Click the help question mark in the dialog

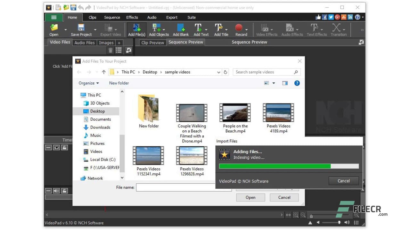coord(297,83)
